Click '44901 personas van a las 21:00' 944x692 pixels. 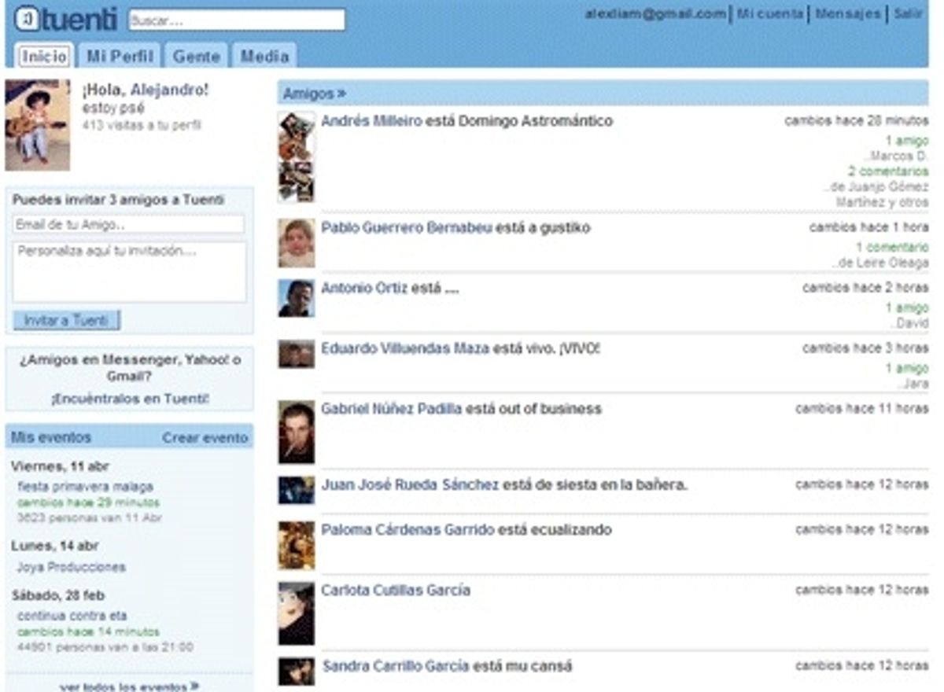pos(105,647)
